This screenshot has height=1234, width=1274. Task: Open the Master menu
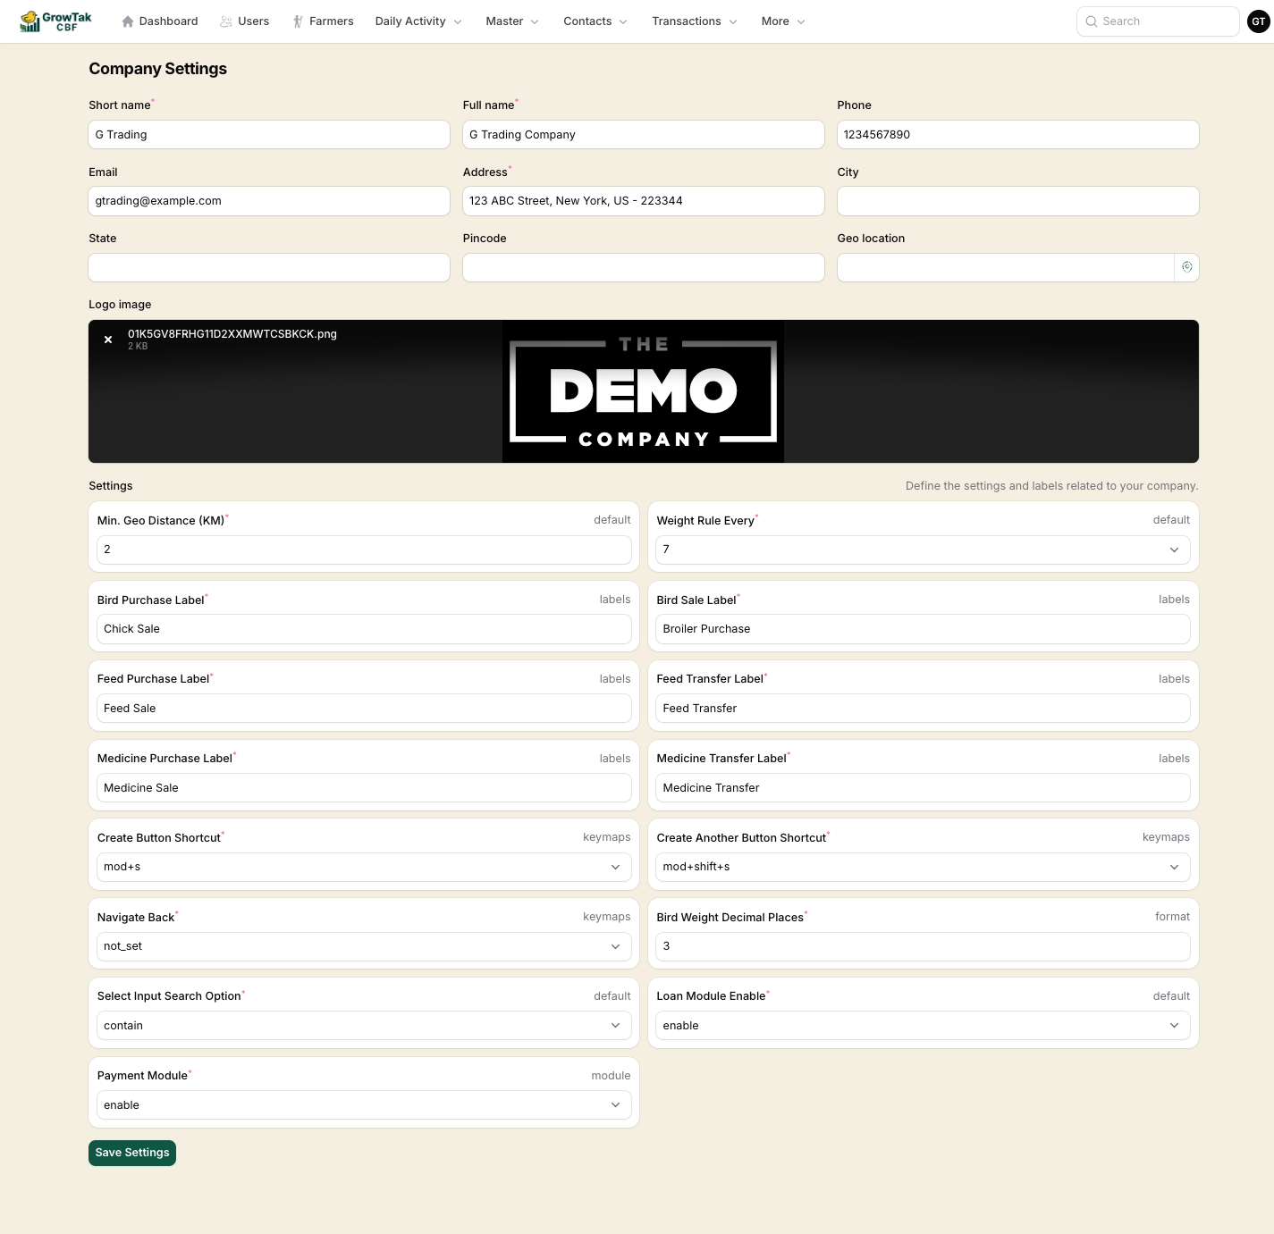[x=512, y=21]
